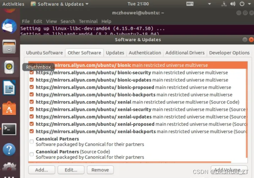Uncheck the xenial-proposed source
The image size is (254, 178).
tap(32, 124)
